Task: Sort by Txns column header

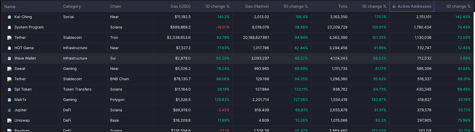Action: 343,7
